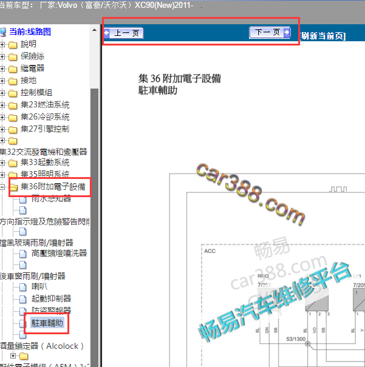Click the 集27引擎控制 folder icon
The height and width of the screenshot is (367, 365).
[13, 129]
